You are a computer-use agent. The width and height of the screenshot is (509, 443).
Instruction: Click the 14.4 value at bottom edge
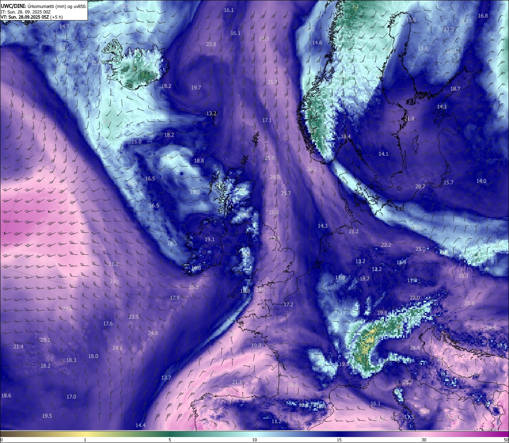(140, 425)
